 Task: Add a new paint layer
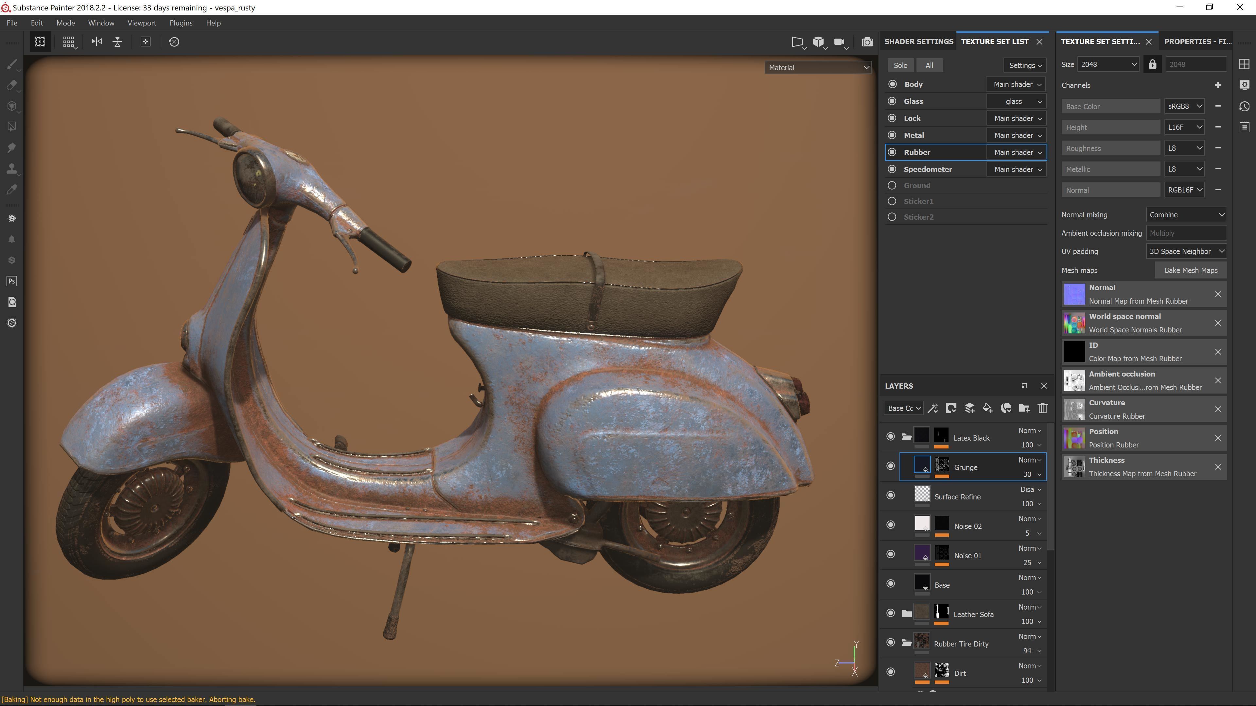point(969,408)
